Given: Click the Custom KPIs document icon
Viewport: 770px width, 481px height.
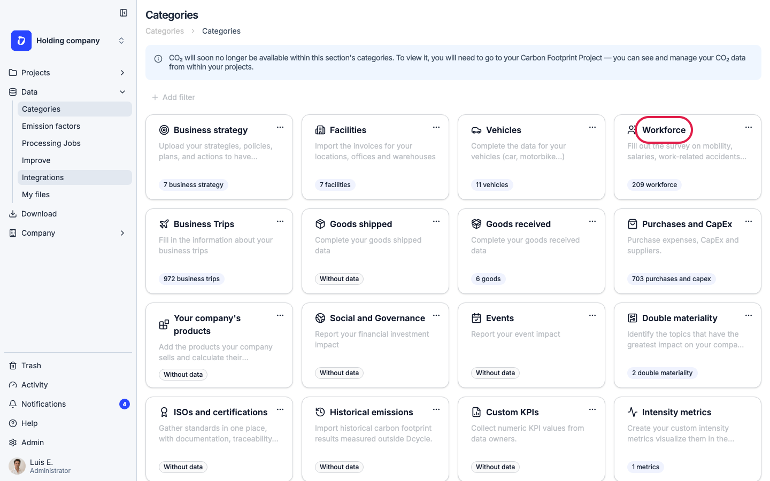Looking at the screenshot, I should [476, 412].
